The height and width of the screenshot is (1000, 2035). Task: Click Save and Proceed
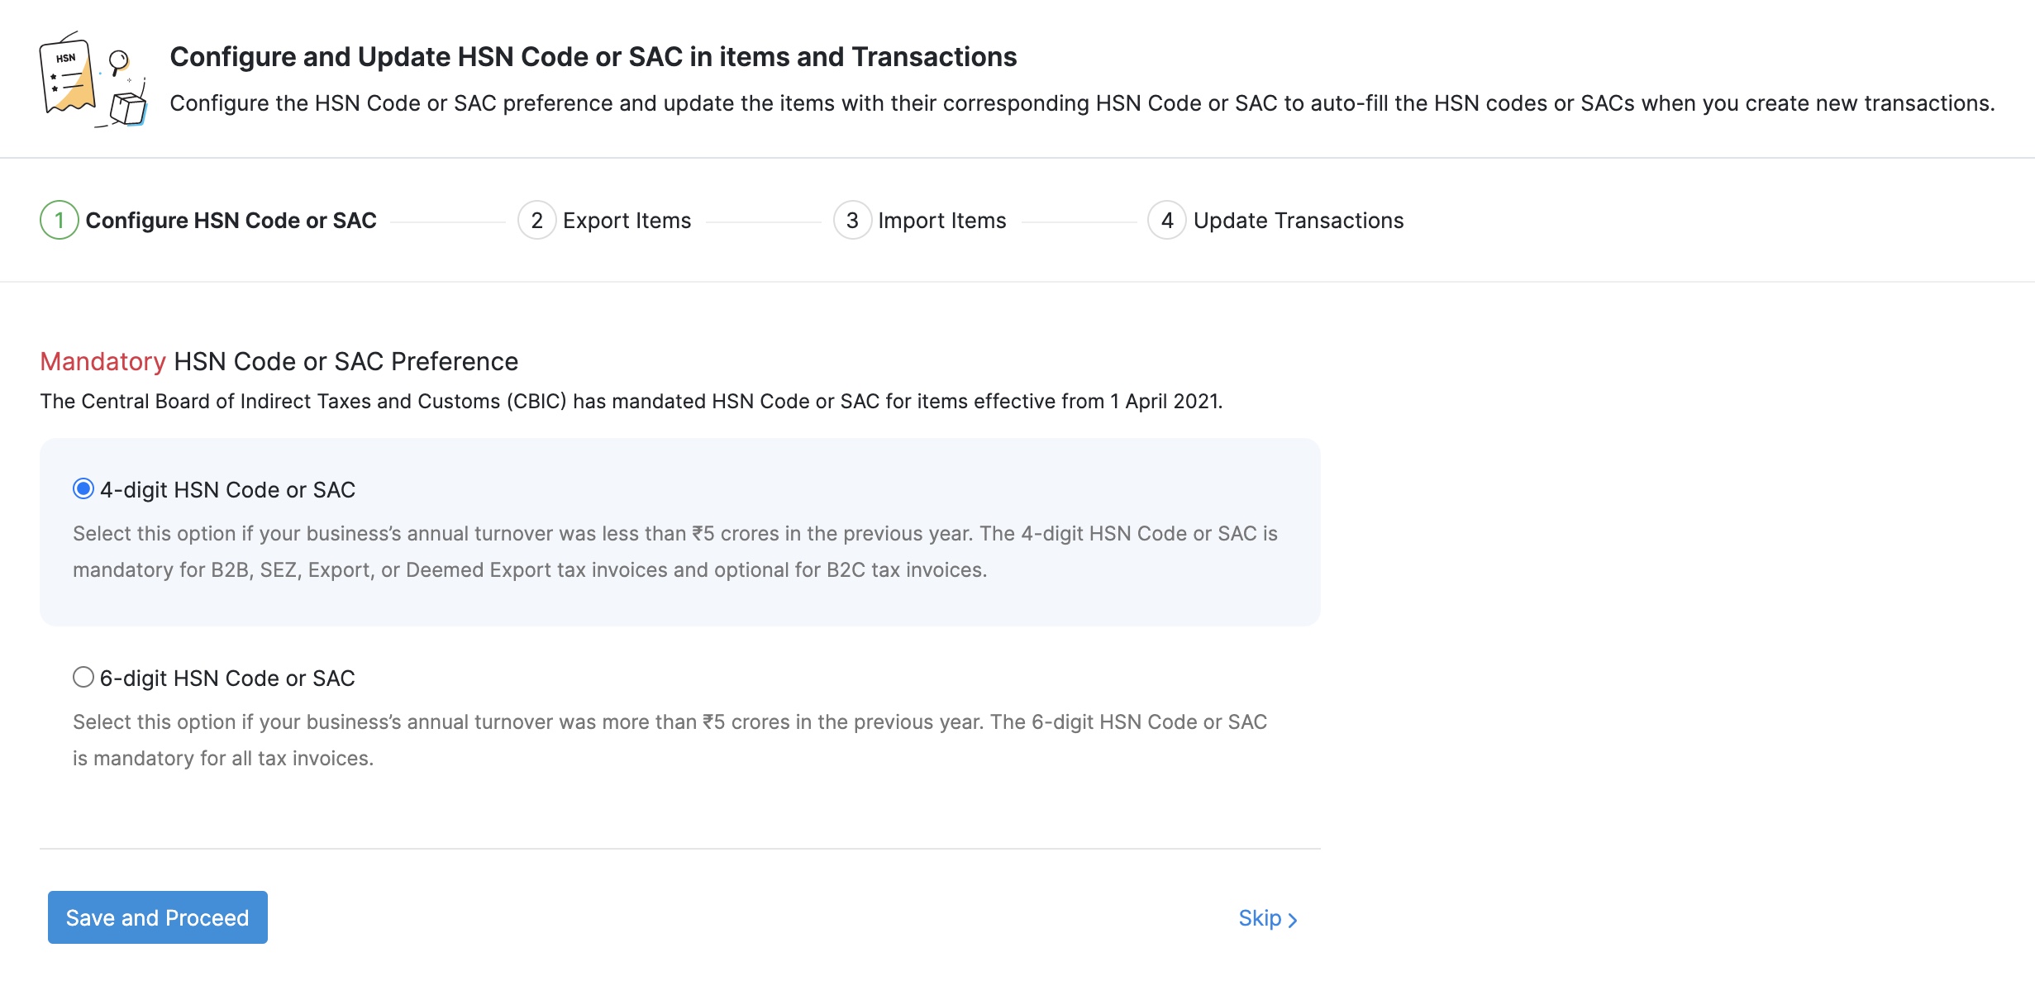[157, 917]
